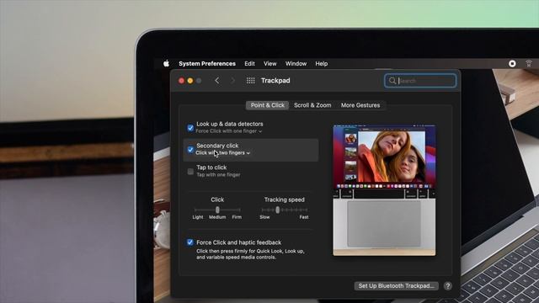Screen dimensions: 539x303
Task: Toggle Force Click and haptic feedback
Action: 190,242
